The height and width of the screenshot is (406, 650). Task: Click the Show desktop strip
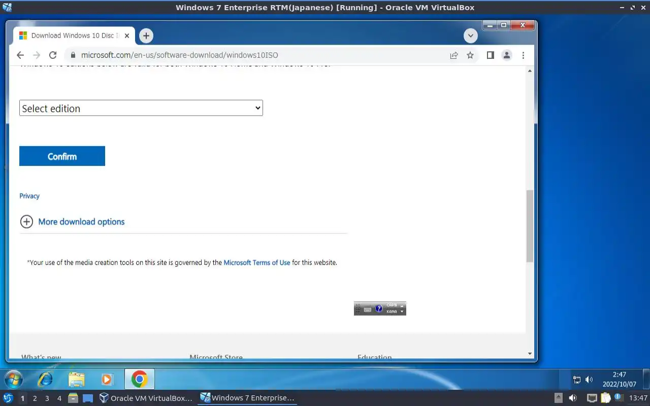[x=645, y=380]
